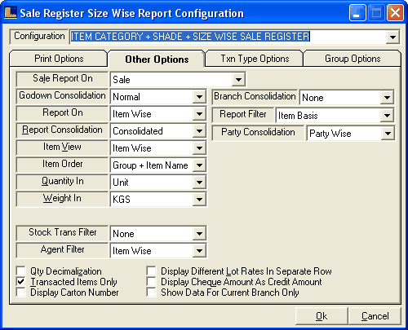Screen dimensions: 408x330
Task: Enable Display Carton Number
Action: tap(21, 293)
